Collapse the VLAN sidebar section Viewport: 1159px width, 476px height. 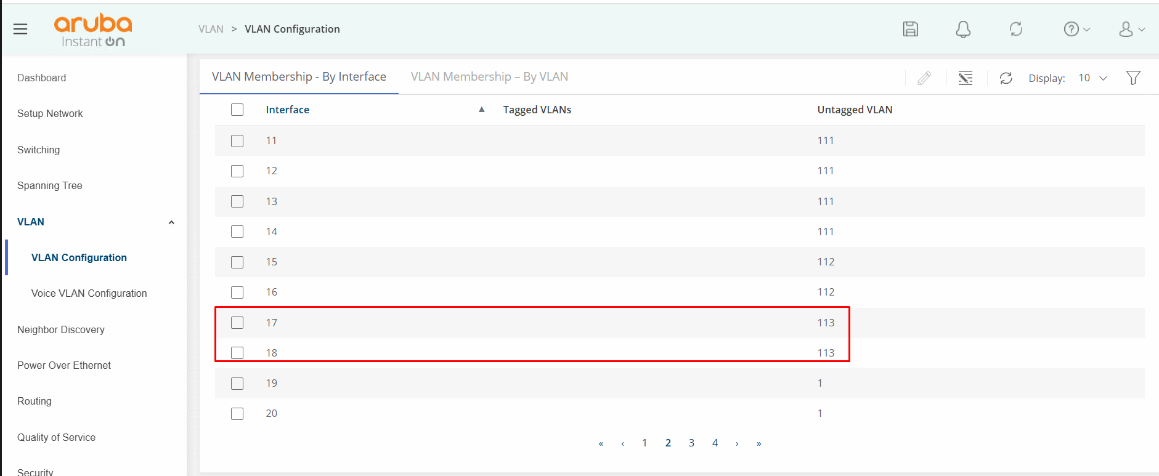[x=171, y=222]
